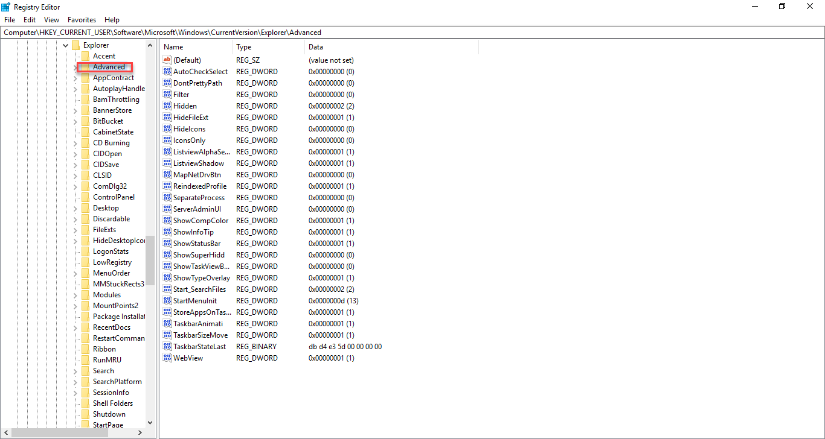
Task: Click the MapNetDrvBtn value icon
Action: [x=167, y=175]
